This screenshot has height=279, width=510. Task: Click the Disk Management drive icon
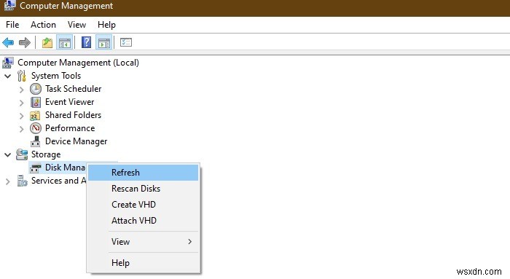point(36,168)
